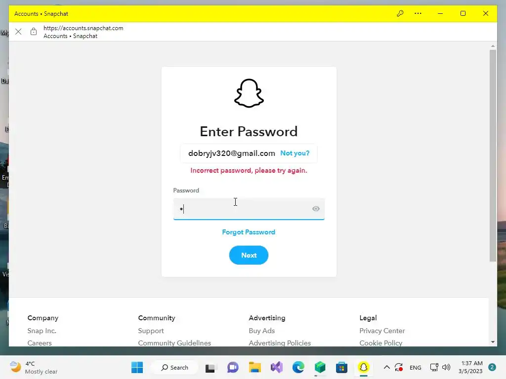Screen dimensions: 506x379
Task: Open Microsoft Store from taskbar
Action: coord(341,367)
